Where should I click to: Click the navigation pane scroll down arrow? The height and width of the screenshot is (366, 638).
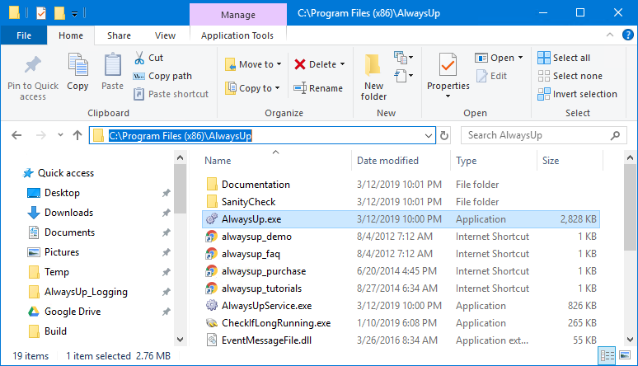181,339
